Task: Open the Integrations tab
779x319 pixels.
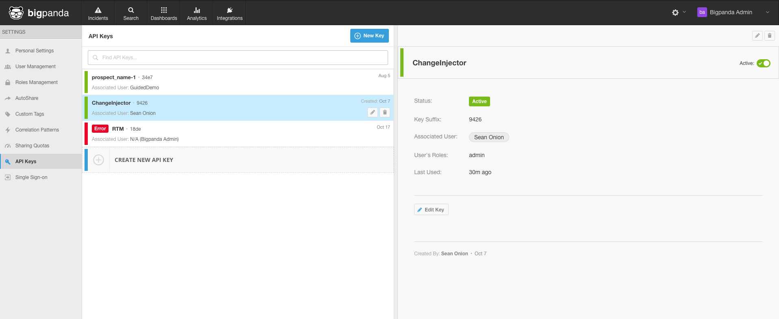Action: tap(230, 13)
